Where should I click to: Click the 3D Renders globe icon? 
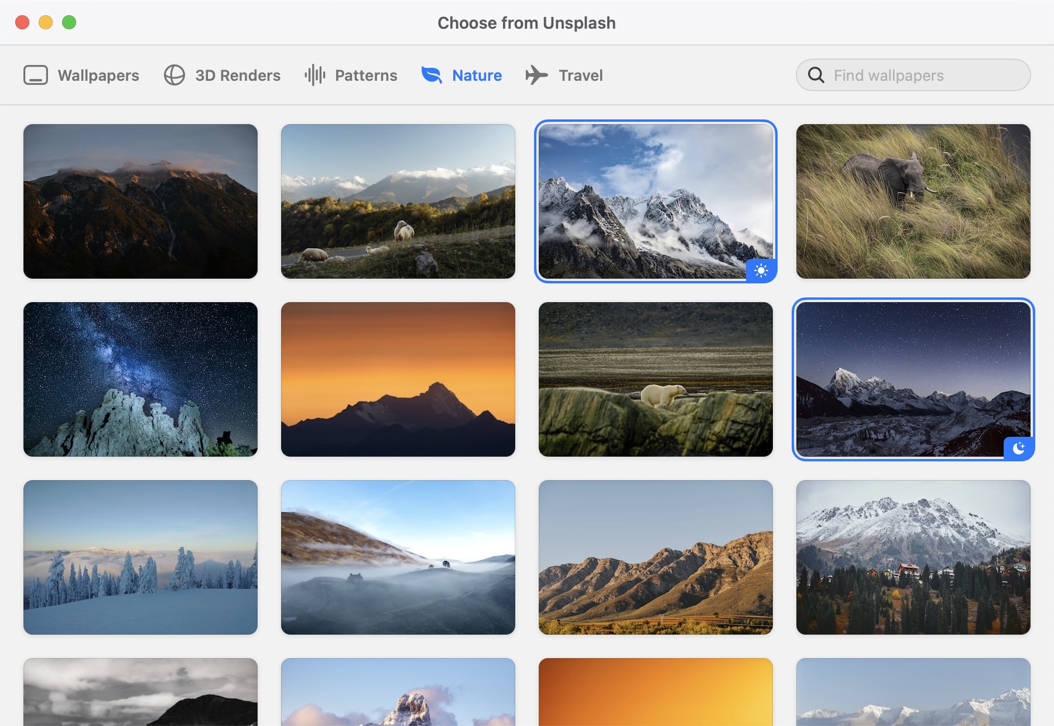point(174,75)
